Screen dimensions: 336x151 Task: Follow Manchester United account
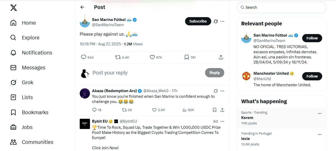(x=312, y=76)
